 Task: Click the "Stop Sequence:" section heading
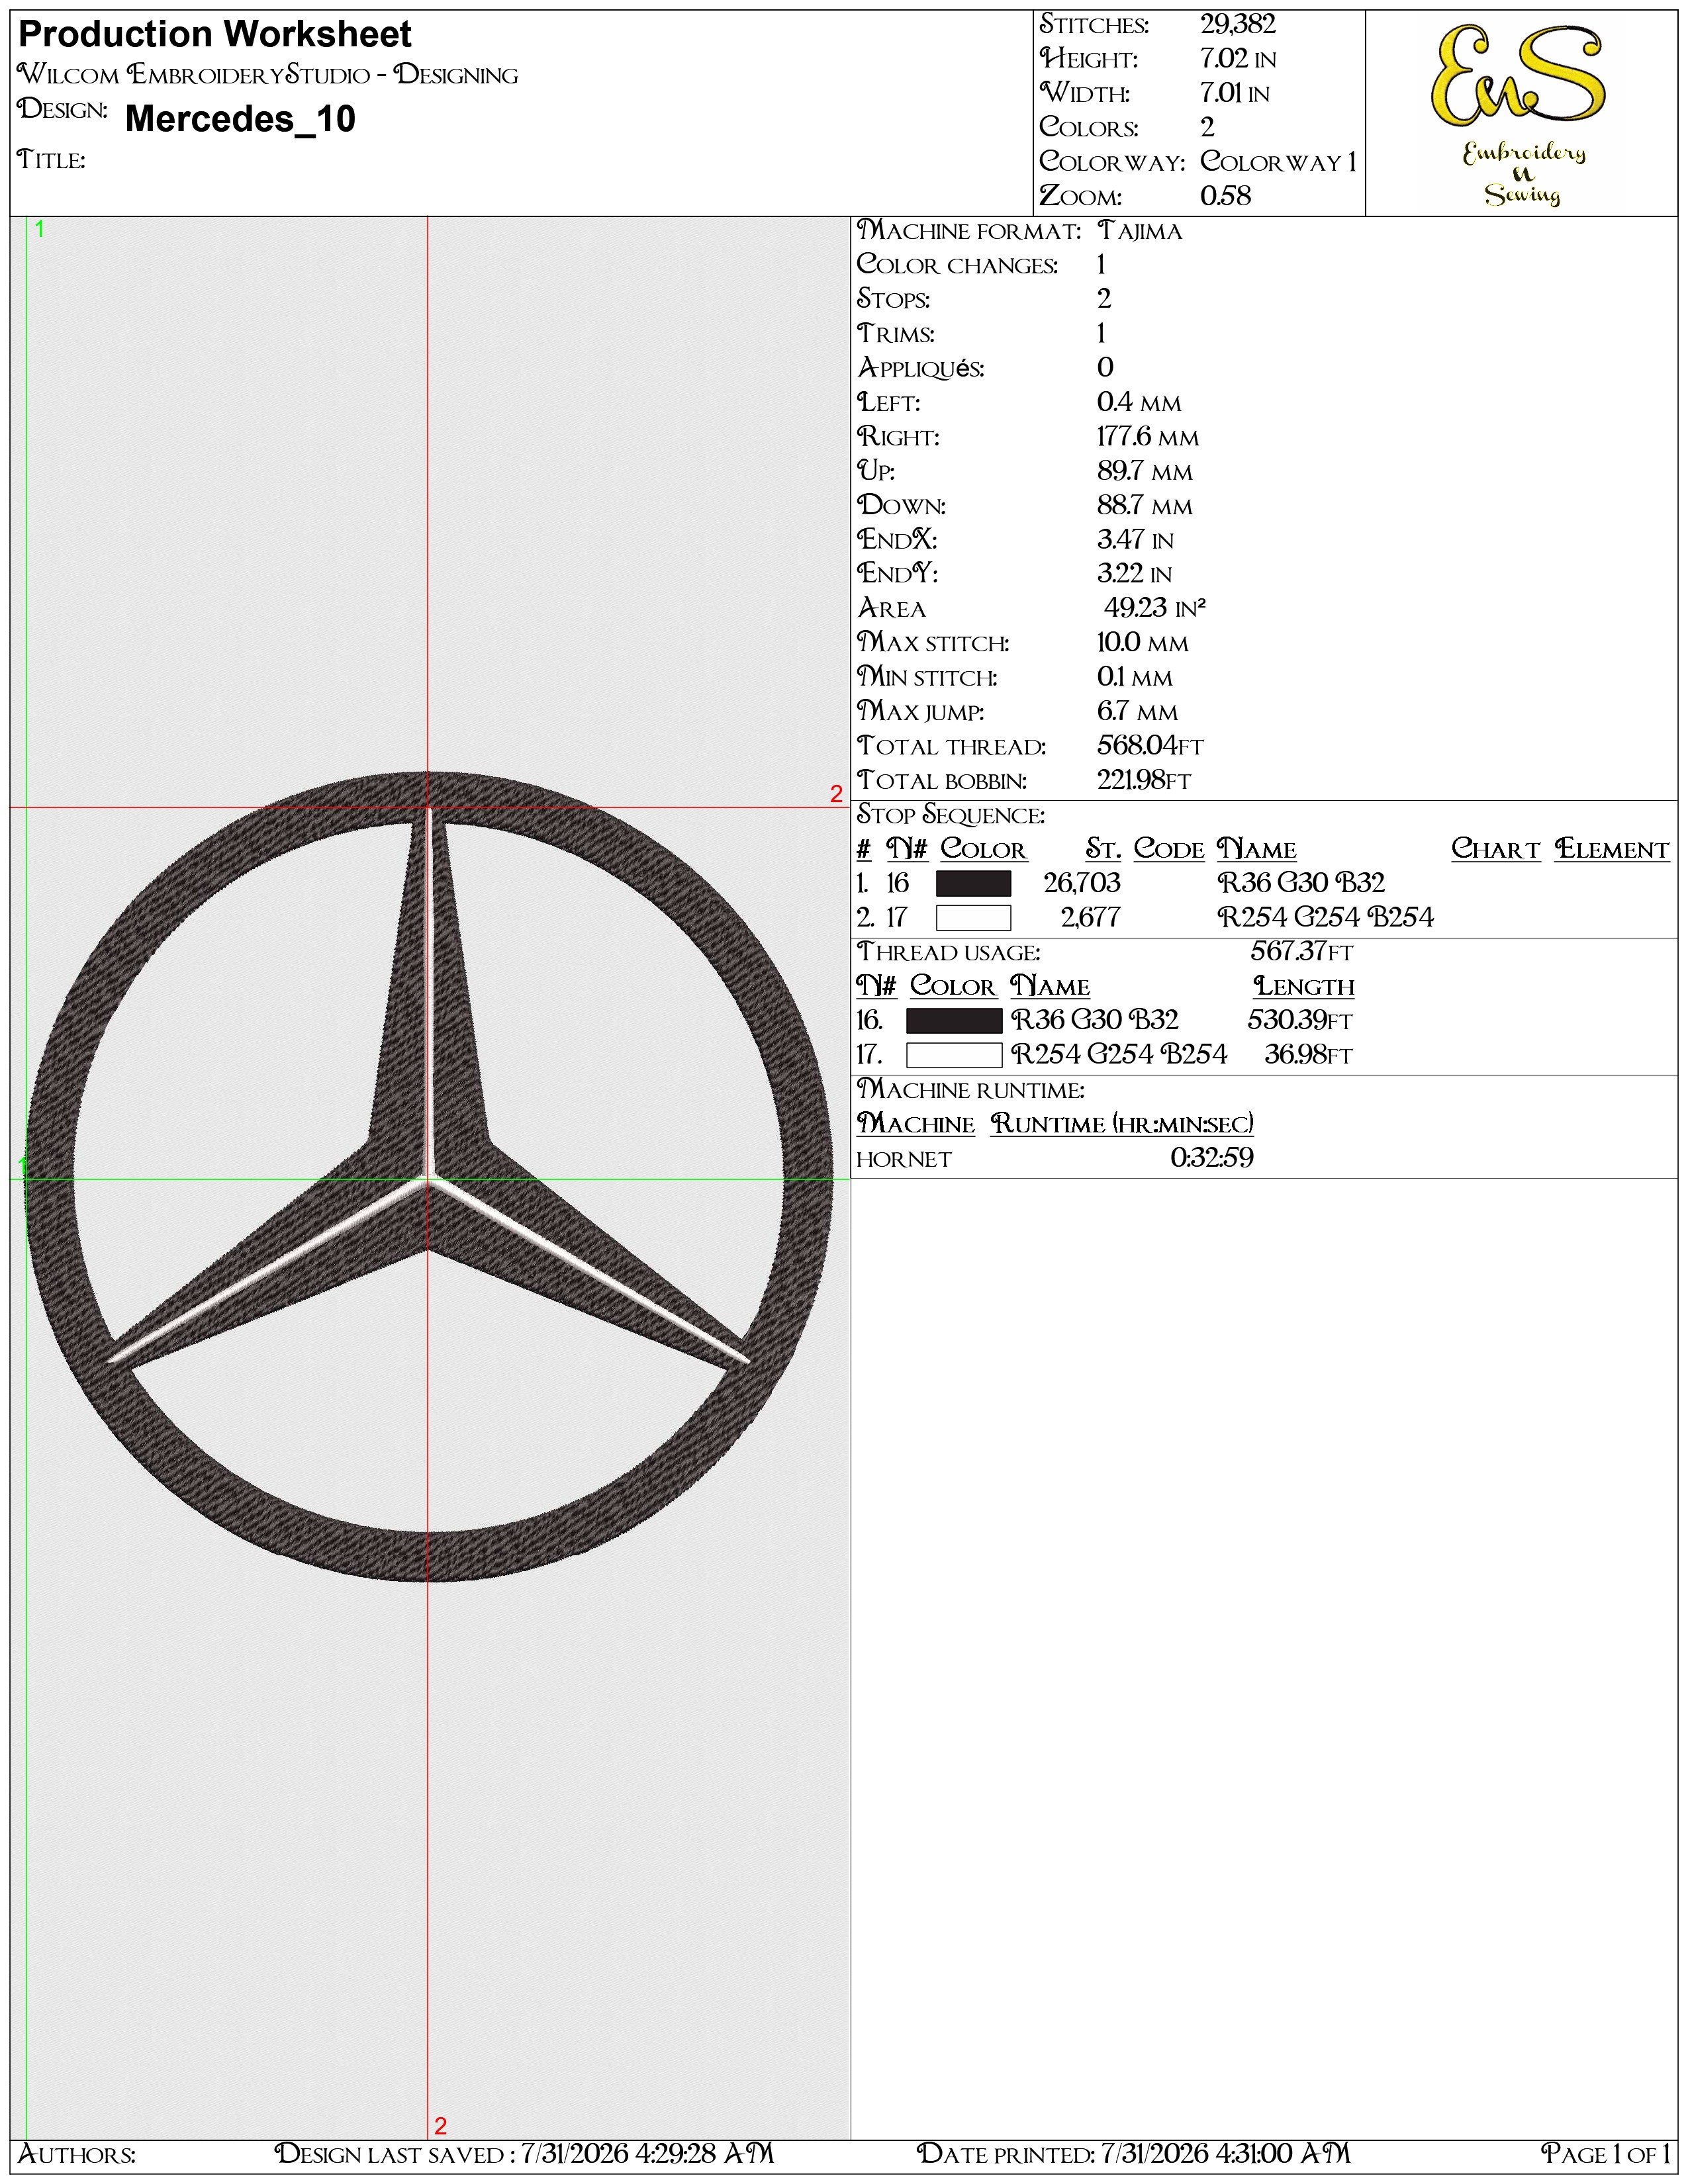click(951, 815)
